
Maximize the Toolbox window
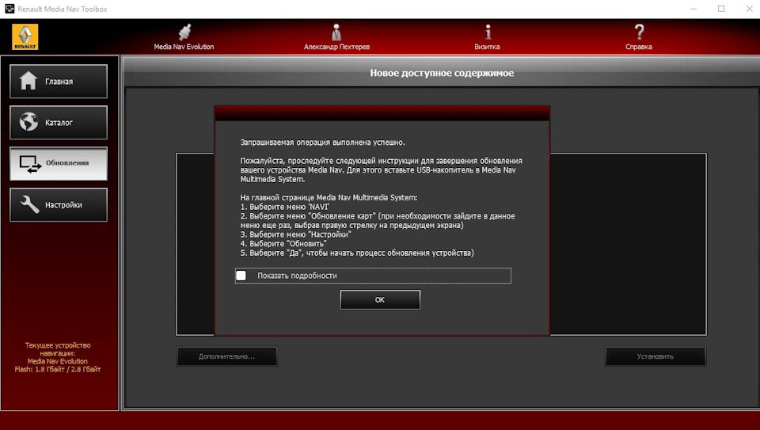tap(721, 9)
